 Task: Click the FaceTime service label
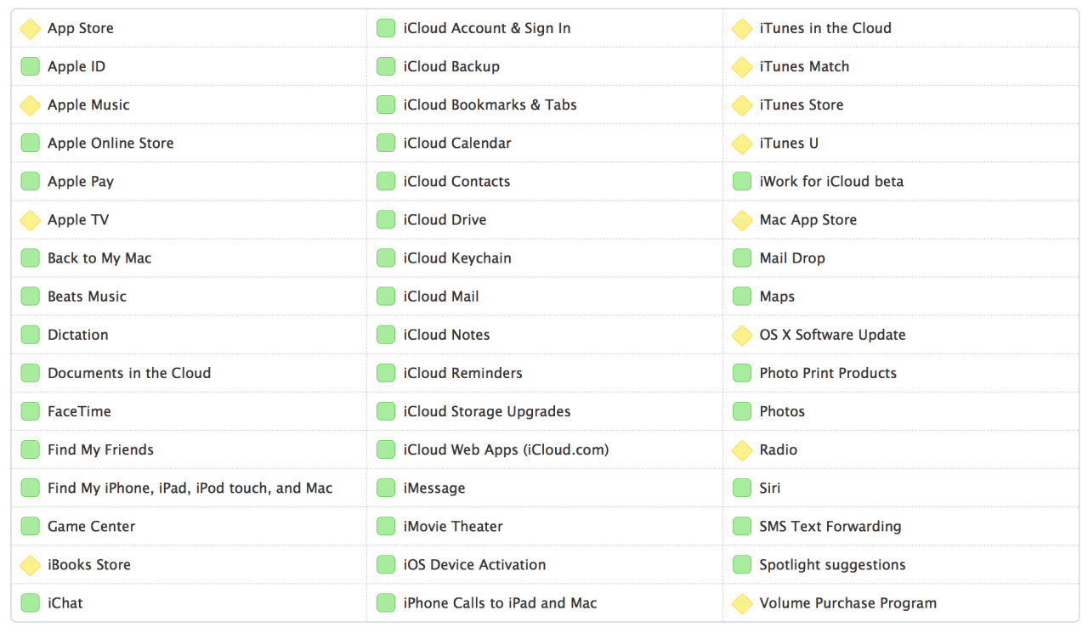click(x=79, y=411)
